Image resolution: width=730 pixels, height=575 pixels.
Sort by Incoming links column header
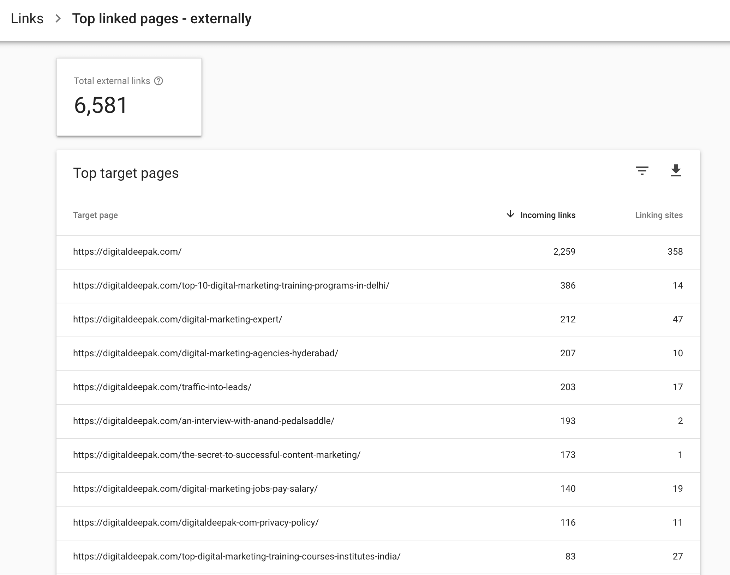click(x=547, y=215)
